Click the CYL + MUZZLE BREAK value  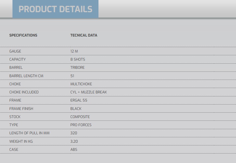[89, 92]
